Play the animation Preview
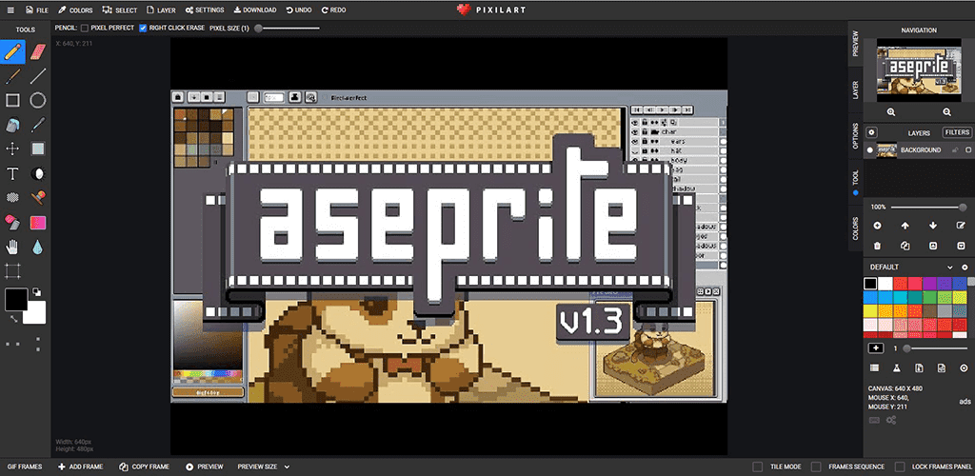 (205, 466)
